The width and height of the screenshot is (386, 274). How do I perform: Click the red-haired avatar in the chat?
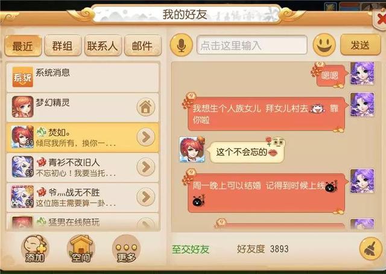[192, 150]
